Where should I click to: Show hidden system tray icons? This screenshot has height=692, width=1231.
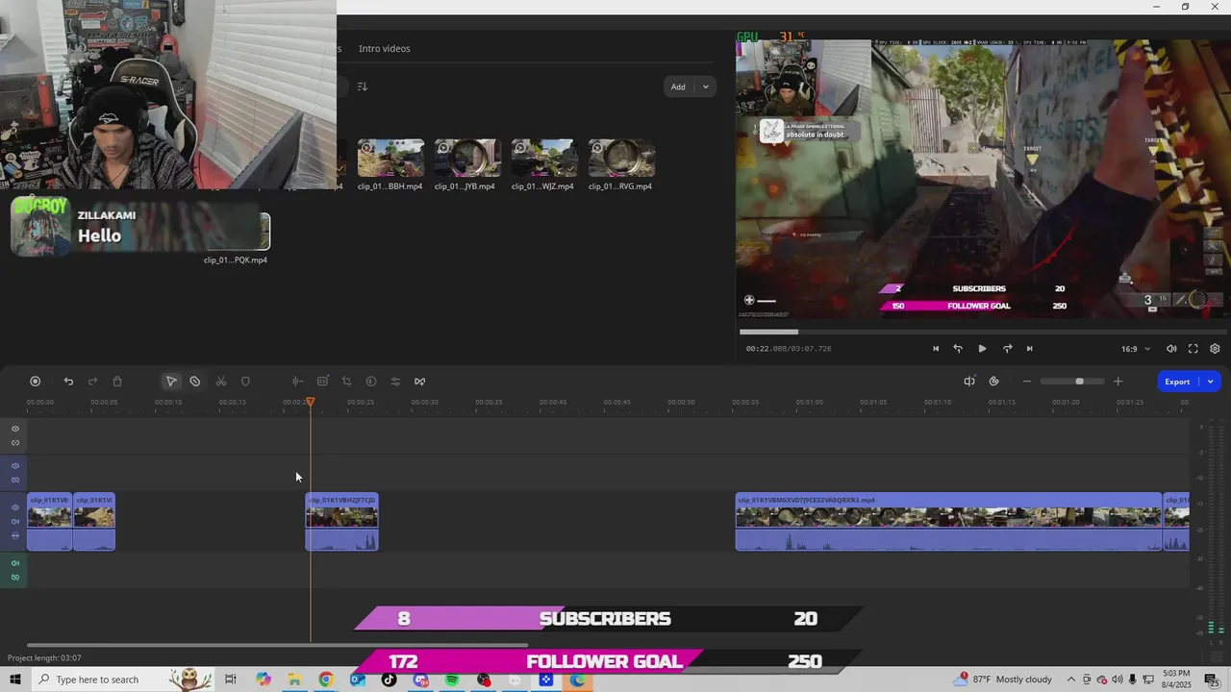click(1071, 680)
